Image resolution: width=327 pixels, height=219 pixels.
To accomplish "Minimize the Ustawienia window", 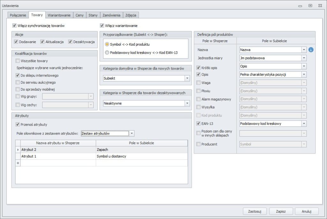I will click(x=300, y=6).
